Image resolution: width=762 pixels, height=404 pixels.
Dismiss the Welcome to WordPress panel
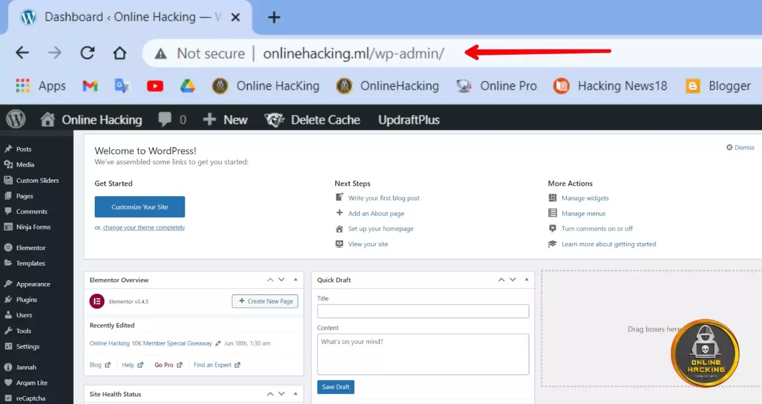pos(740,148)
